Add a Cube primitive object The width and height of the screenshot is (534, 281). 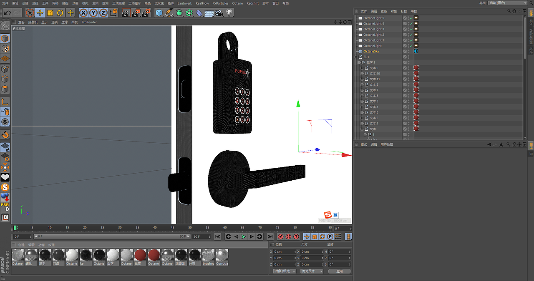pos(159,13)
